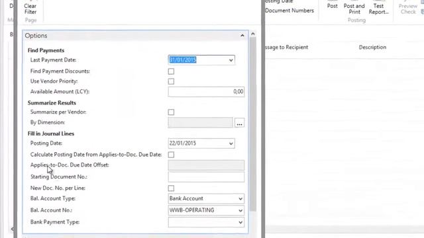Click Message to Recipient column header
Viewport: 424px width, 238px height.
[286, 47]
